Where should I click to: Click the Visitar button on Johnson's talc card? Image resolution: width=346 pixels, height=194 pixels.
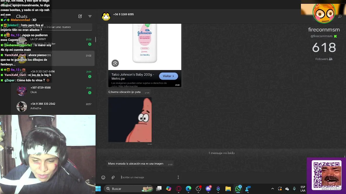click(168, 76)
